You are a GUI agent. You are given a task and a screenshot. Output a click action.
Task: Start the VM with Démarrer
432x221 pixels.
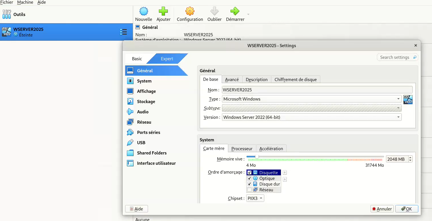(234, 13)
